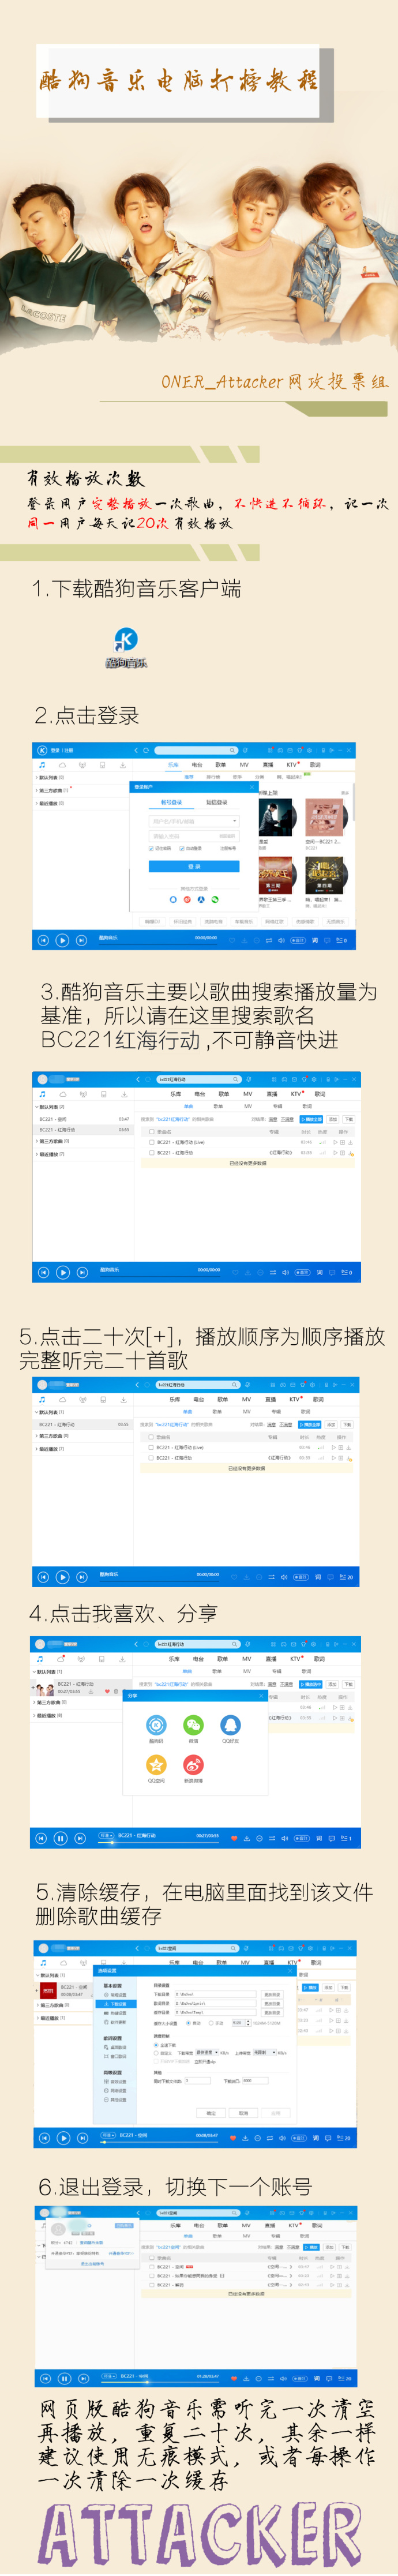Expand 第三方歌曲 in login screenshot sidebar
Image resolution: width=398 pixels, height=2576 pixels.
53,790
